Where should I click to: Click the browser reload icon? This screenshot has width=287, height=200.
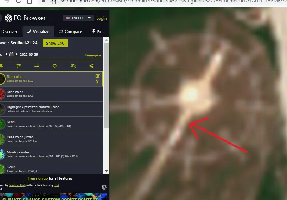pos(18,1)
